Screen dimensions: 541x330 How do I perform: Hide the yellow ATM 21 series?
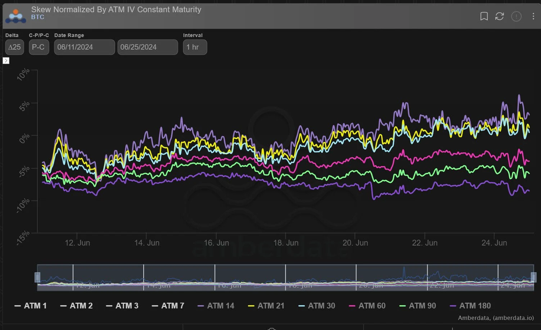[x=266, y=306]
